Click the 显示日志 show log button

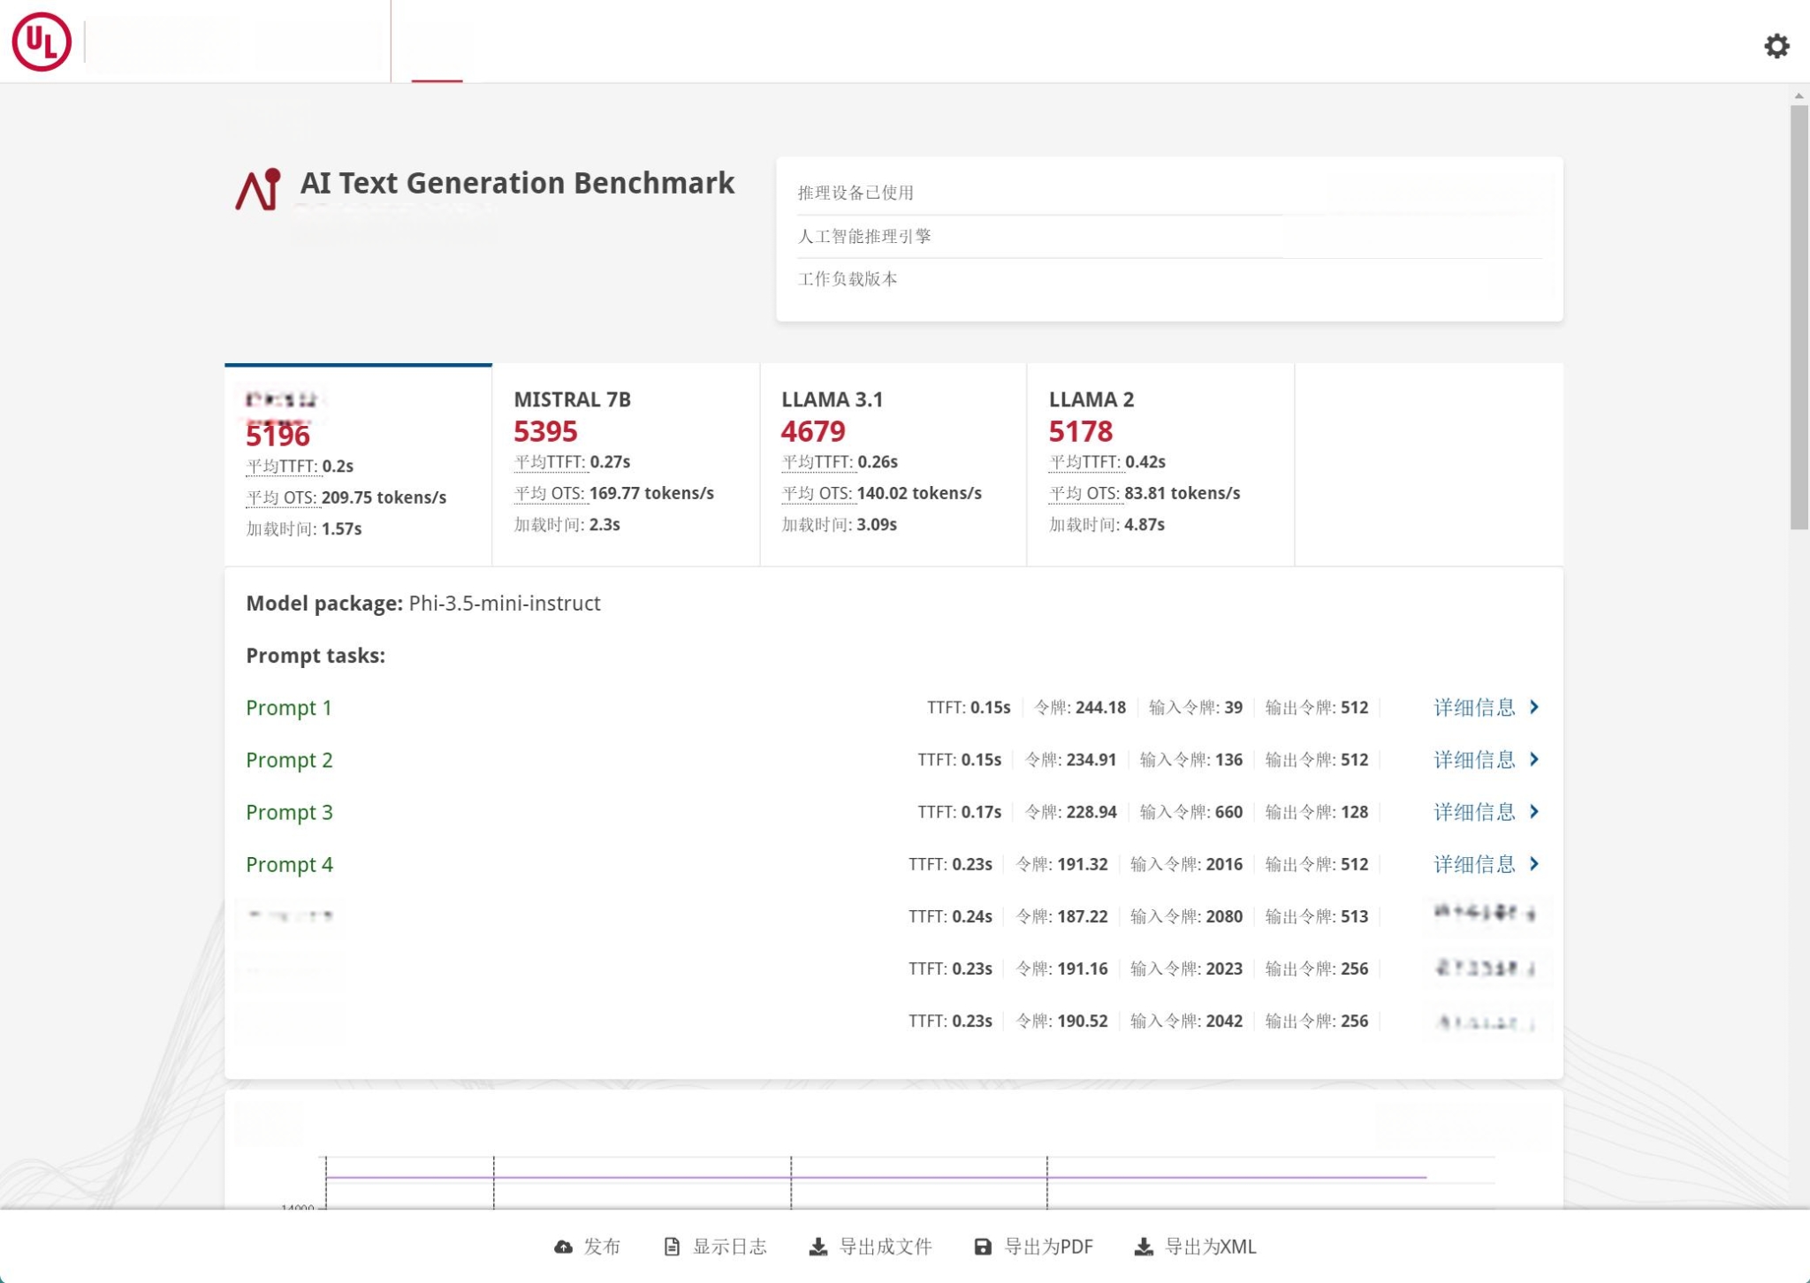click(x=715, y=1247)
